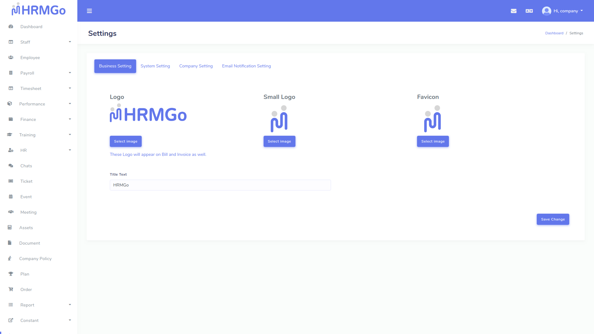Click the Employee users icon
The image size is (594, 334).
pos(11,58)
